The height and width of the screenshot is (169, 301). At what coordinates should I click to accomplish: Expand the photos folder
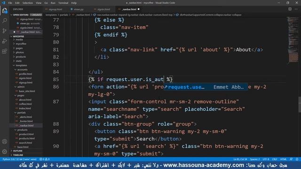[x=20, y=52]
